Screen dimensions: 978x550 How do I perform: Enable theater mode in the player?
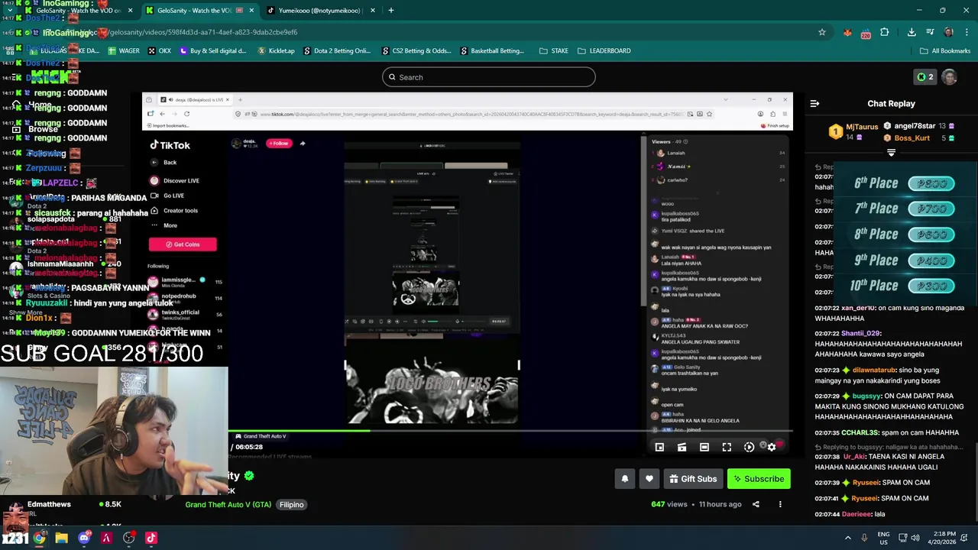pyautogui.click(x=704, y=448)
